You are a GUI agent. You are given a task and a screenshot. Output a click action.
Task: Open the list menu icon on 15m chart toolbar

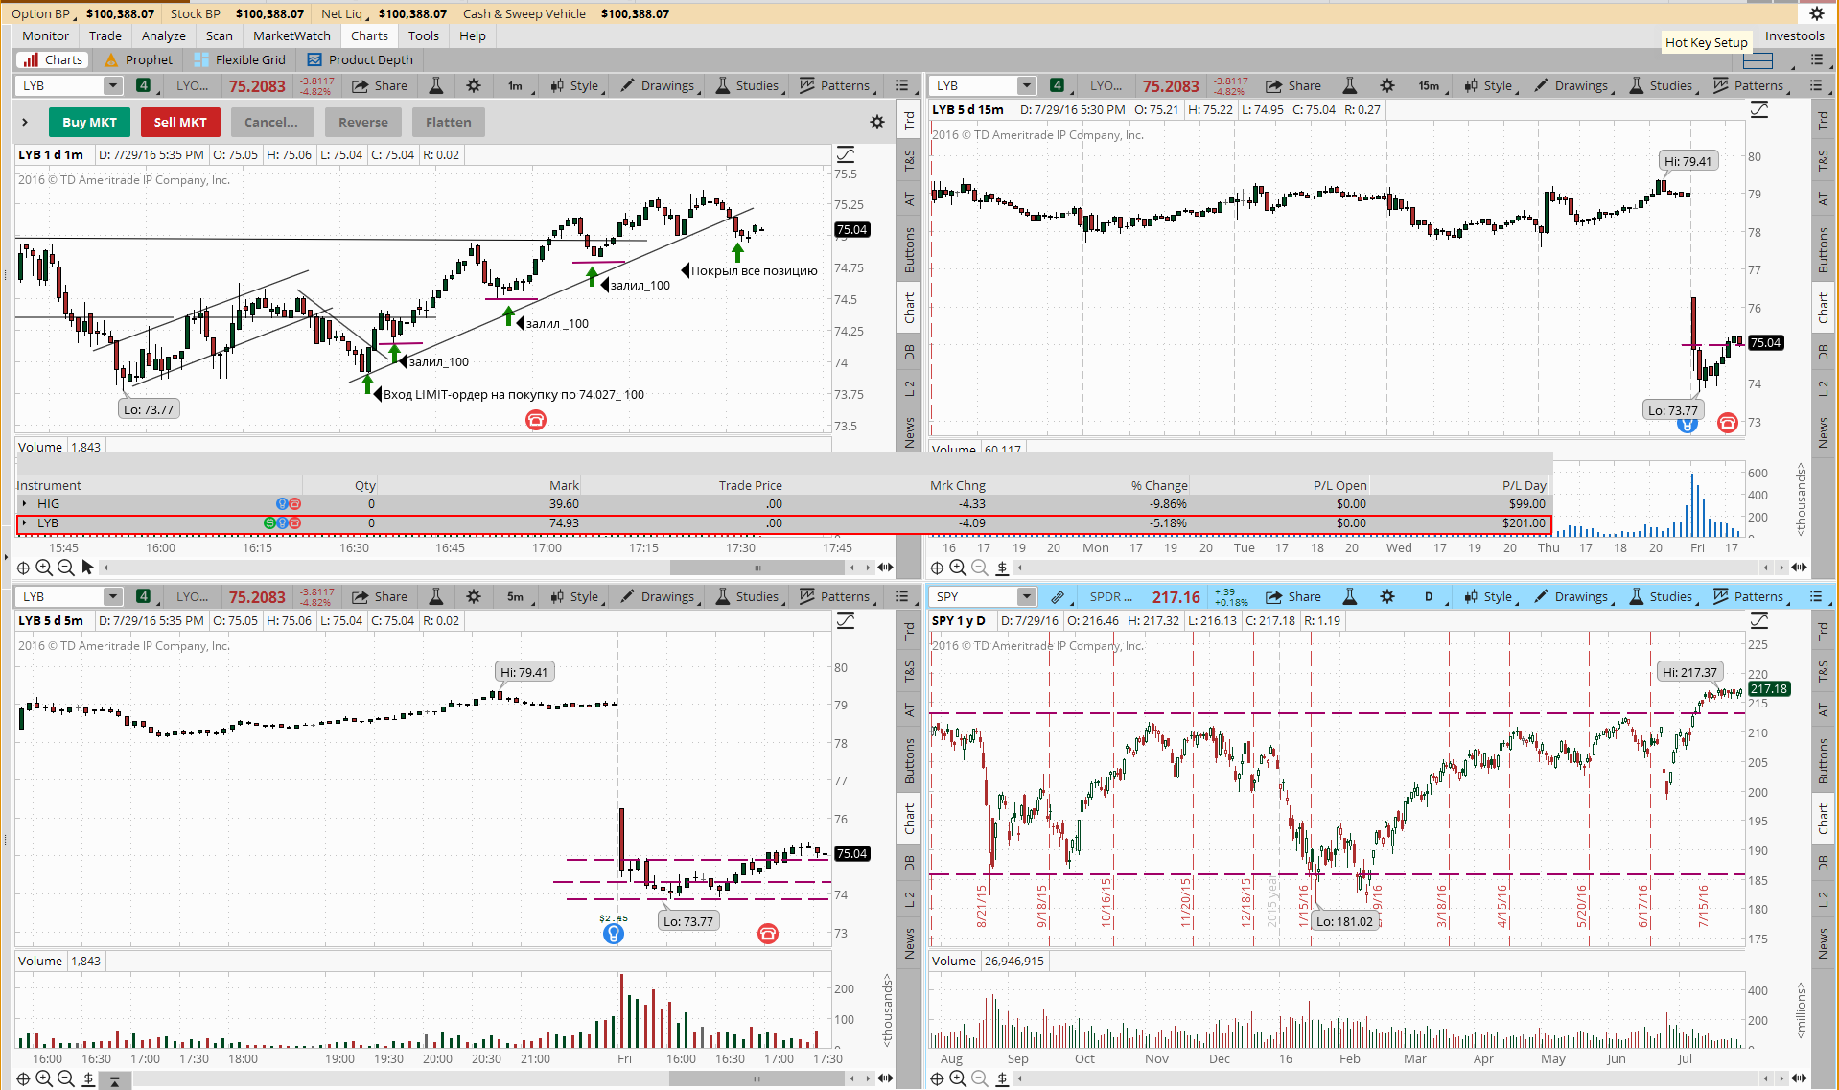[x=1816, y=85]
